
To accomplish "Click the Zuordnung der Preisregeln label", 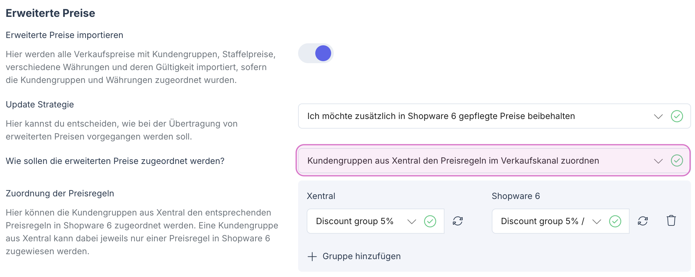I will coord(60,193).
